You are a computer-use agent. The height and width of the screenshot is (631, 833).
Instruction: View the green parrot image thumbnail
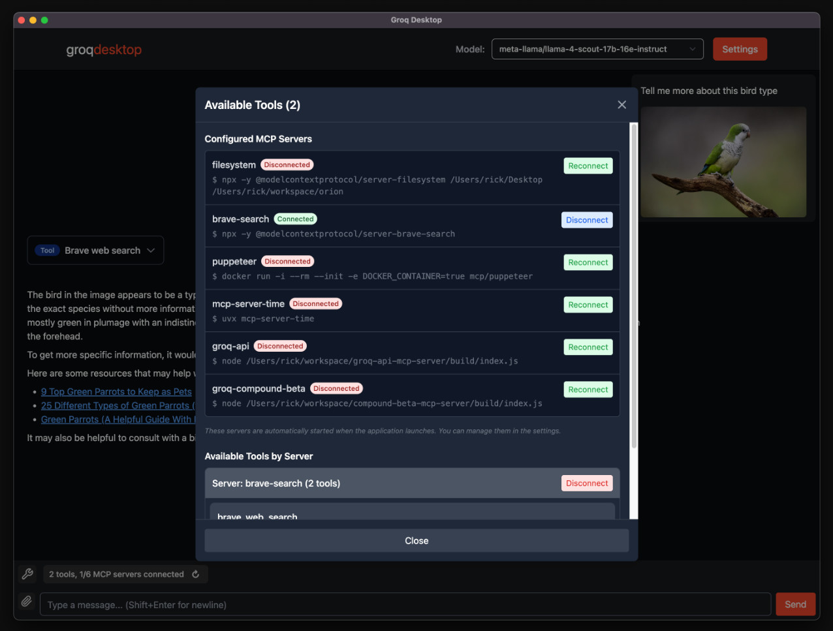[x=723, y=162]
